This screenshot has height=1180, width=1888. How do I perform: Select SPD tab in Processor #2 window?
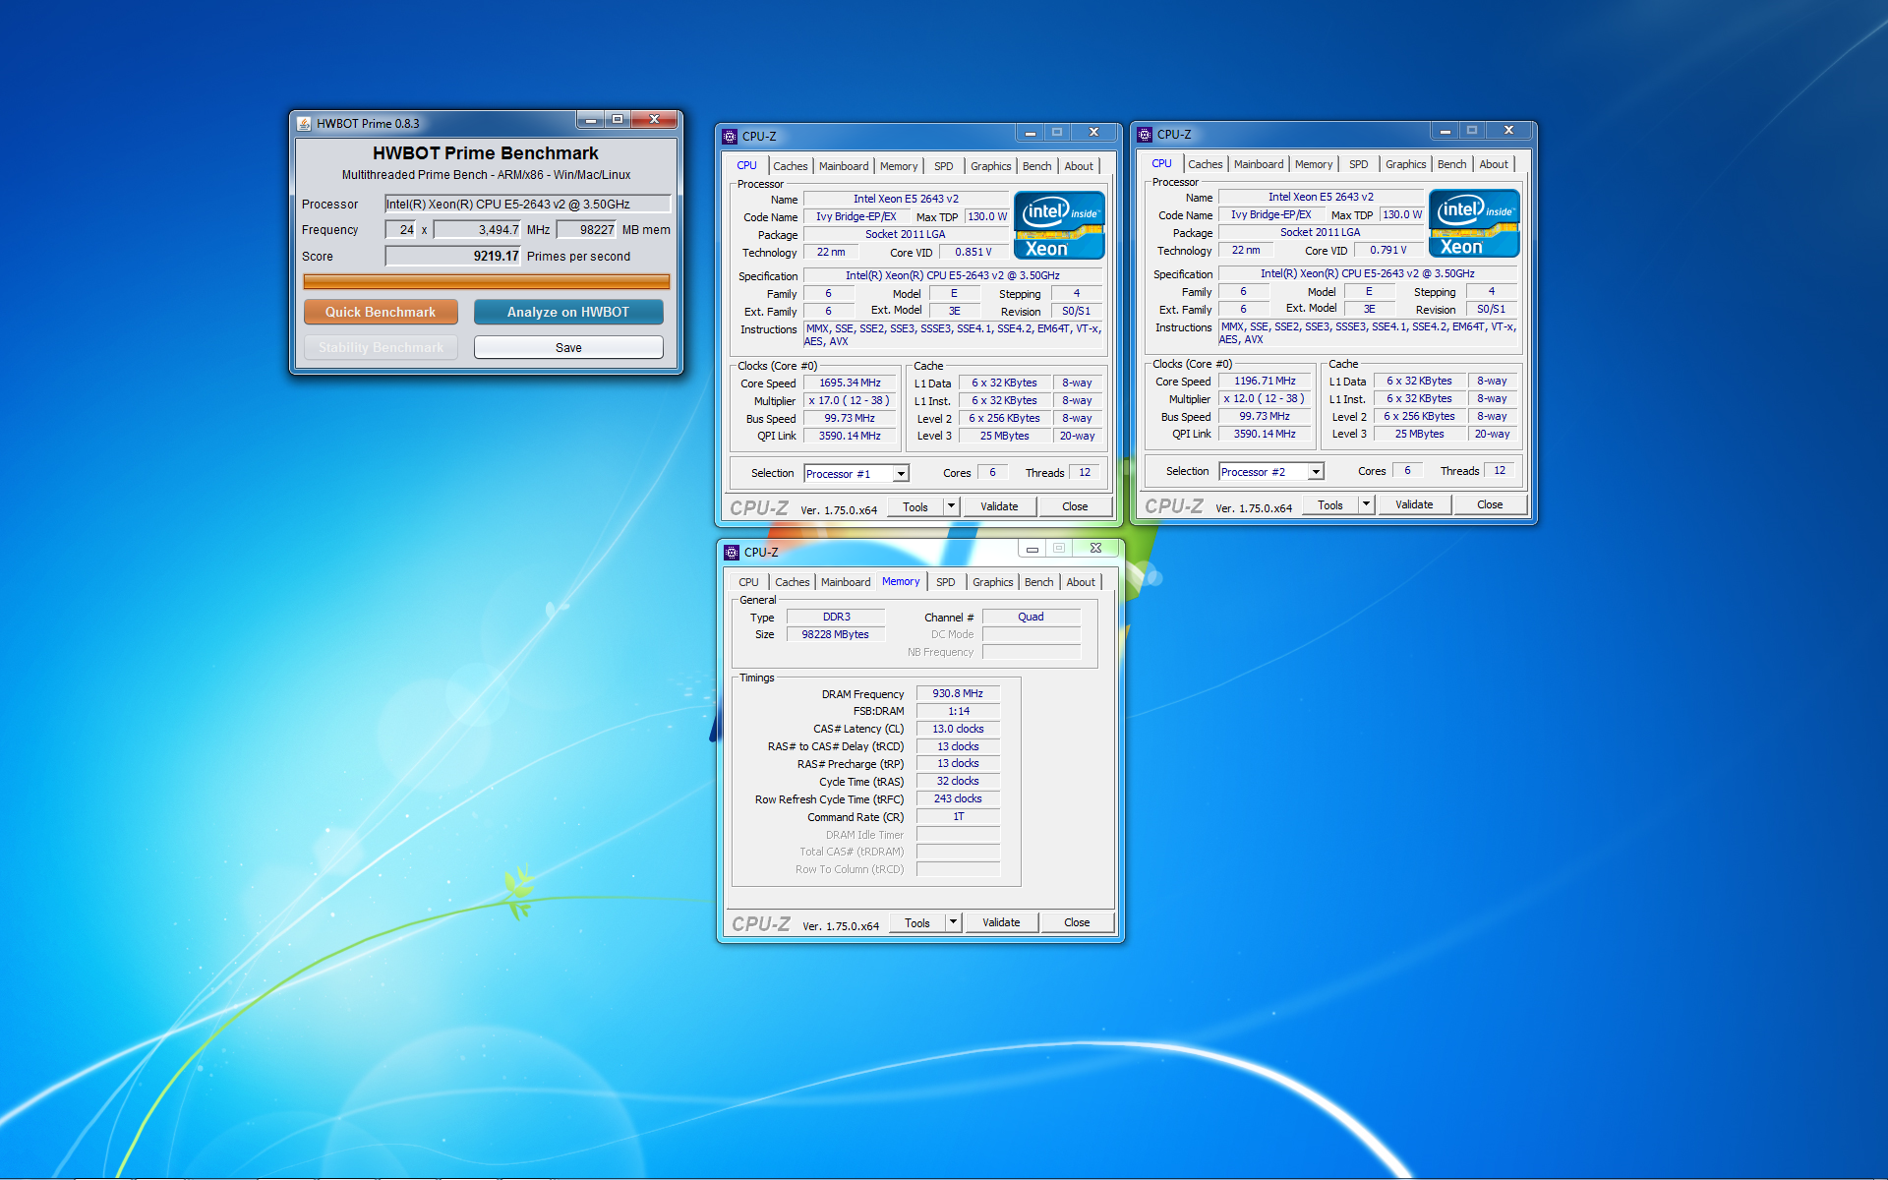pos(1359,164)
